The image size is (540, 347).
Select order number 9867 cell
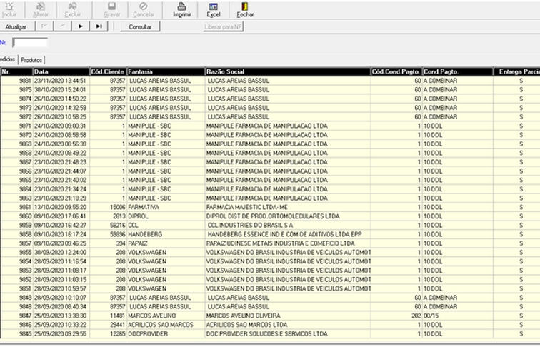pyautogui.click(x=17, y=162)
